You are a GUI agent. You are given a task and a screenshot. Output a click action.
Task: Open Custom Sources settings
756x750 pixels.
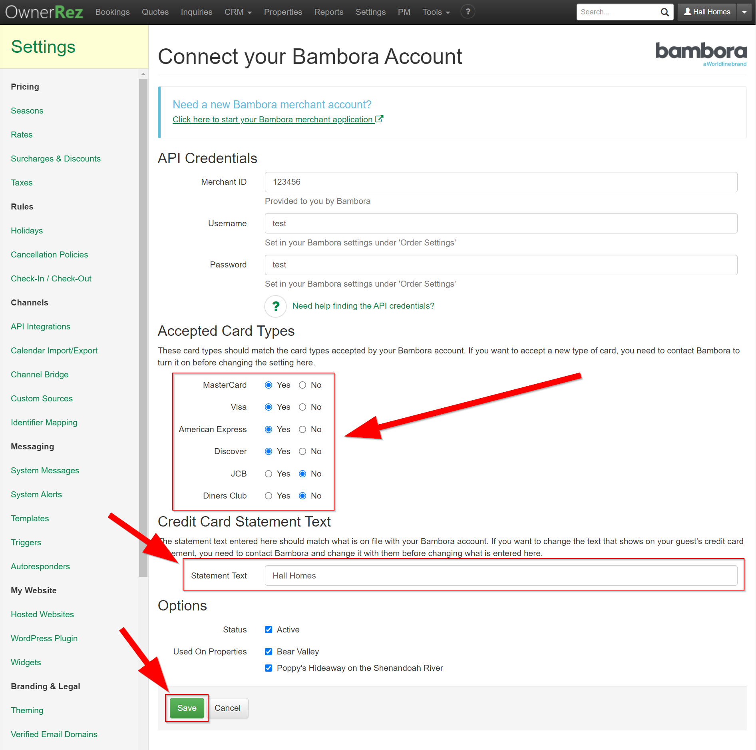click(x=42, y=399)
